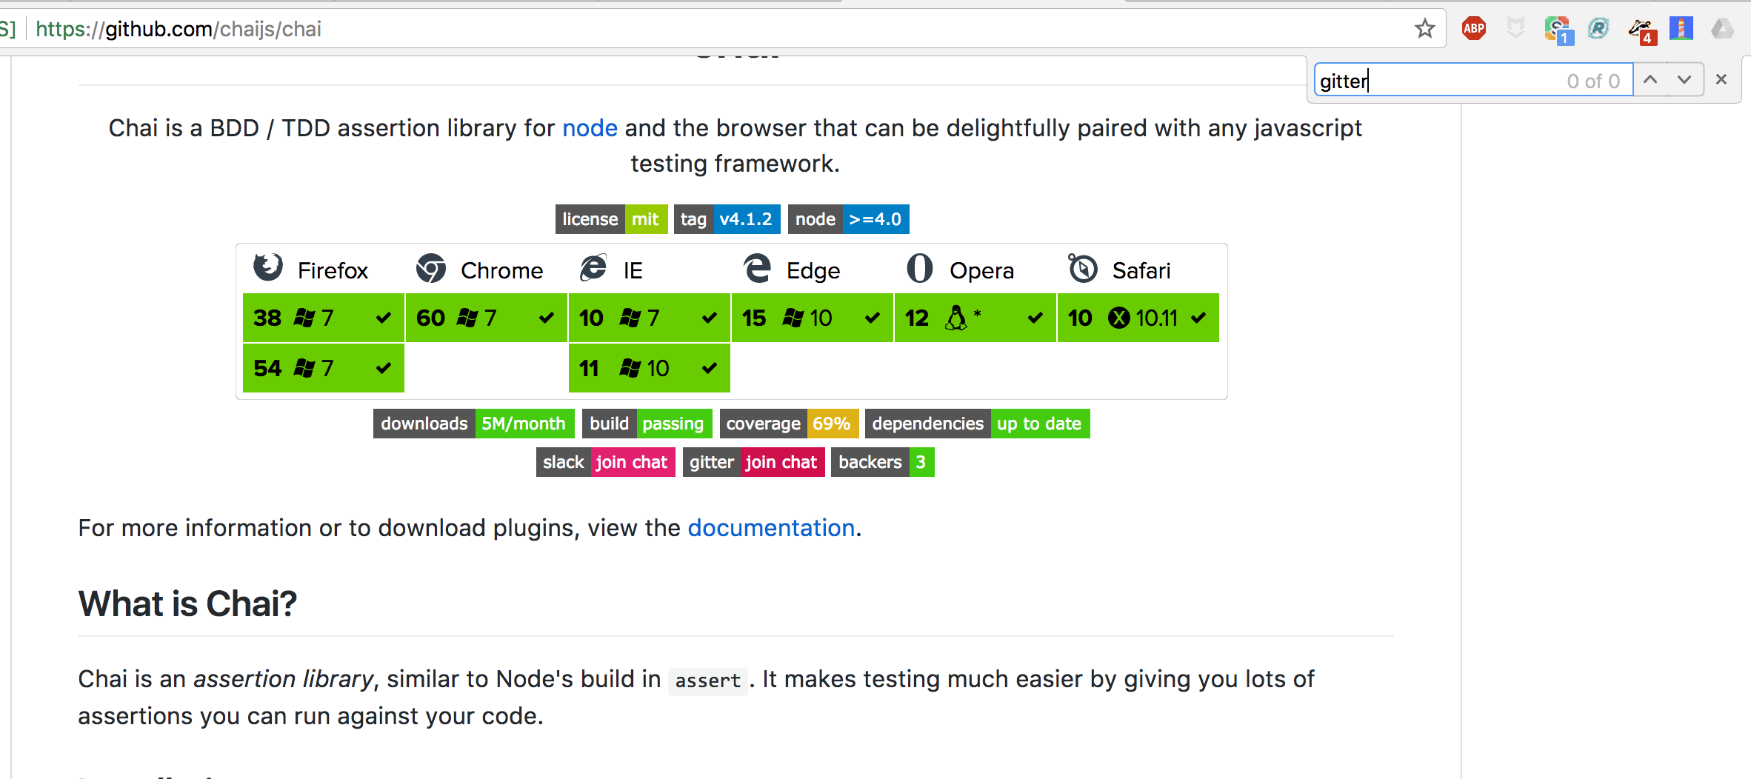Go to previous find match arrow
This screenshot has width=1751, height=779.
1650,79
